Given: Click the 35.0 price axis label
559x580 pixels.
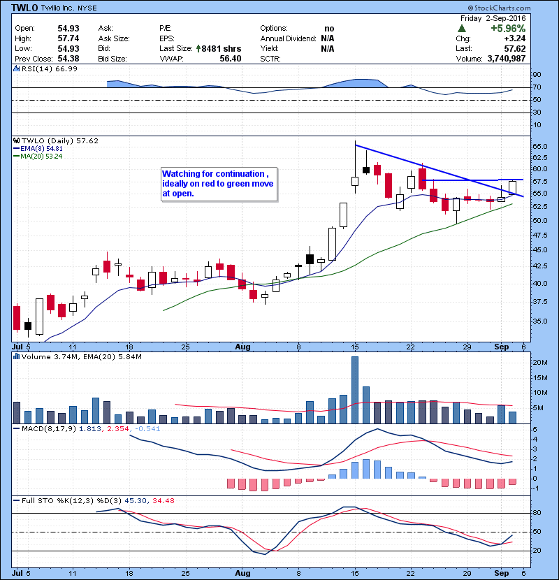Looking at the screenshot, I should tap(539, 321).
